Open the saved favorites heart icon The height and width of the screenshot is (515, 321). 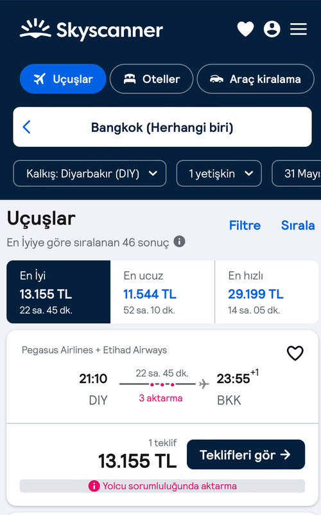coord(245,29)
